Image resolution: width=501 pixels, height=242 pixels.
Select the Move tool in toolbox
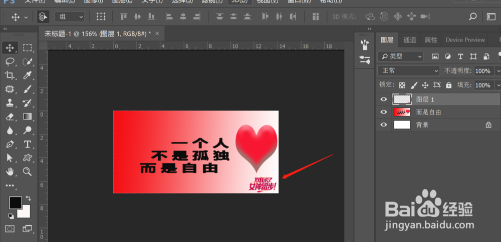[x=10, y=48]
